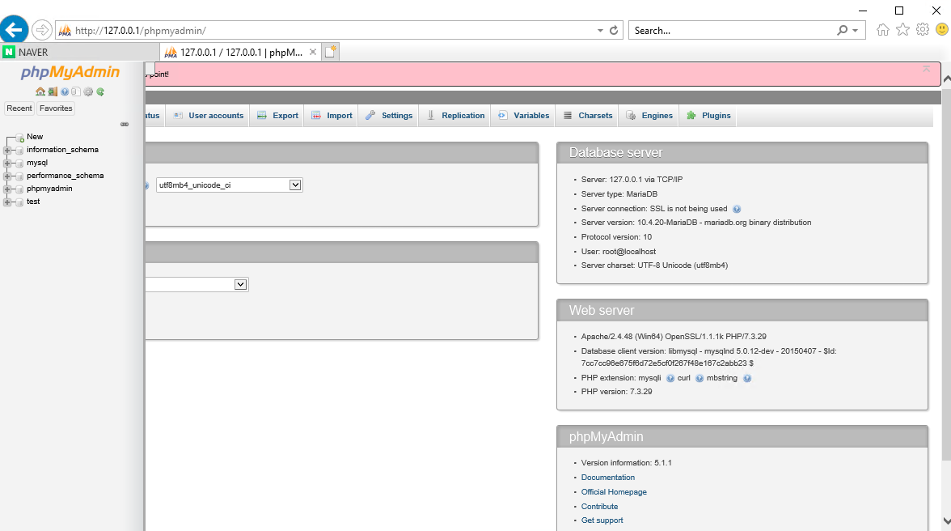951x531 pixels.
Task: Open the Documentation link
Action: click(608, 478)
